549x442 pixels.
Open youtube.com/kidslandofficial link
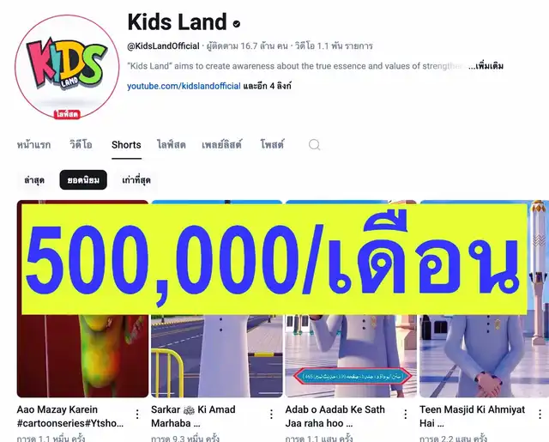point(184,86)
